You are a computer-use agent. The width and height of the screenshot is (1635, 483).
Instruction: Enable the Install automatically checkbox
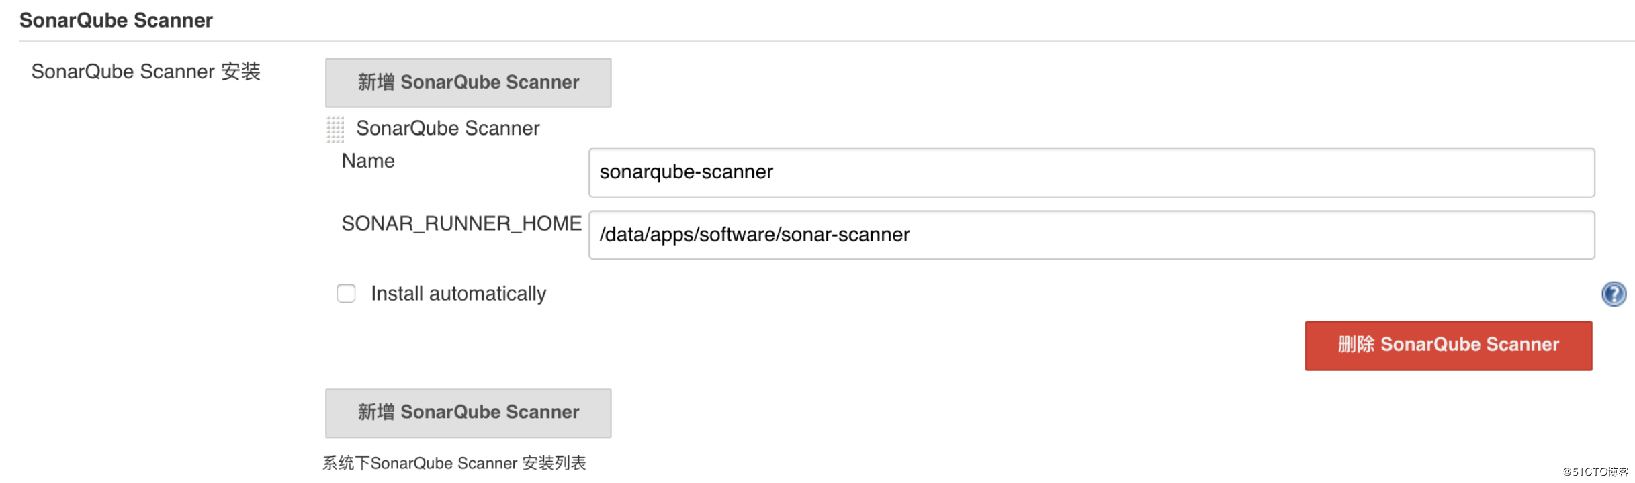click(x=346, y=293)
